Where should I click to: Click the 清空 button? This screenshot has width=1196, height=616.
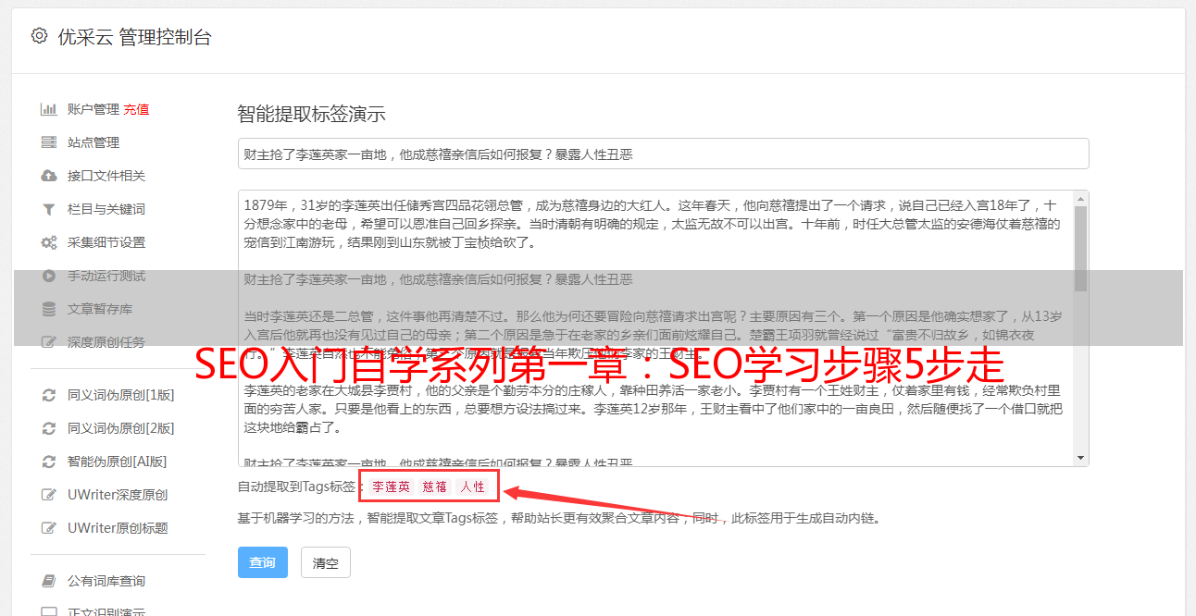pyautogui.click(x=326, y=562)
